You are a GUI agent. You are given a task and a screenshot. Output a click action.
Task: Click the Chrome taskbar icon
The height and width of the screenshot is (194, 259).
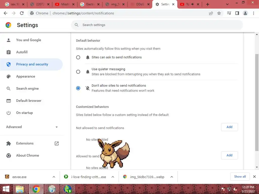point(36,189)
